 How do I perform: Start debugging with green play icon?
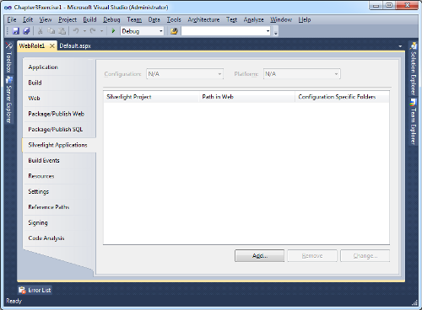113,31
